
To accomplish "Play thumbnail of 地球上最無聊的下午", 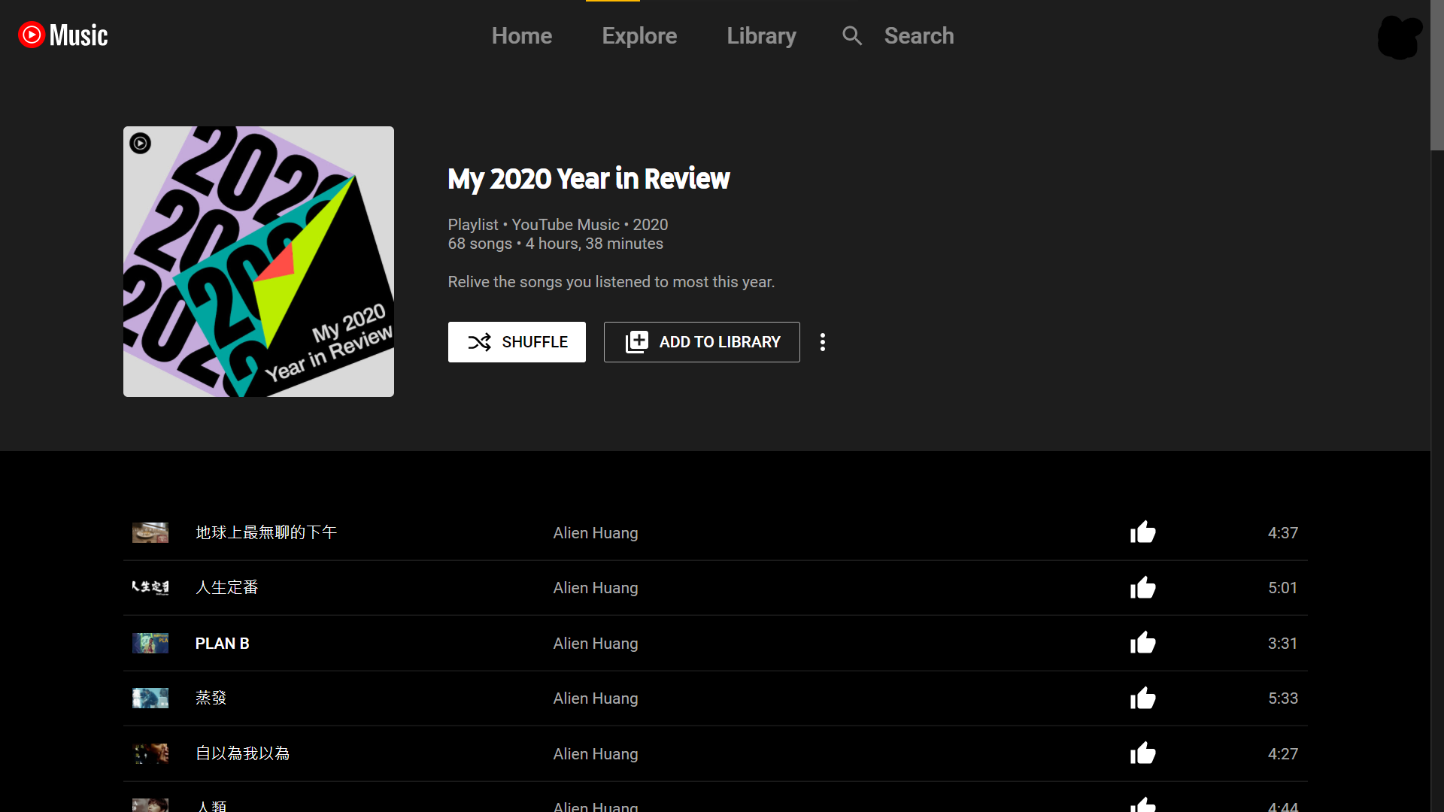I will pyautogui.click(x=150, y=532).
